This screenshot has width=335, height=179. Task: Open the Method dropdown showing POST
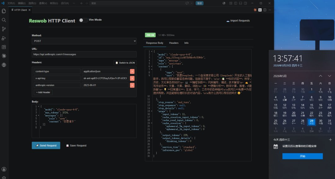coord(84,41)
